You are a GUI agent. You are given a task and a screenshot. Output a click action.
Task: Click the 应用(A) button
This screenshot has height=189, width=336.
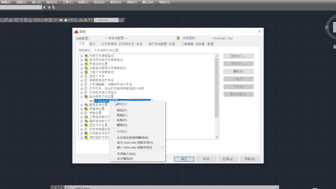pyautogui.click(x=228, y=159)
